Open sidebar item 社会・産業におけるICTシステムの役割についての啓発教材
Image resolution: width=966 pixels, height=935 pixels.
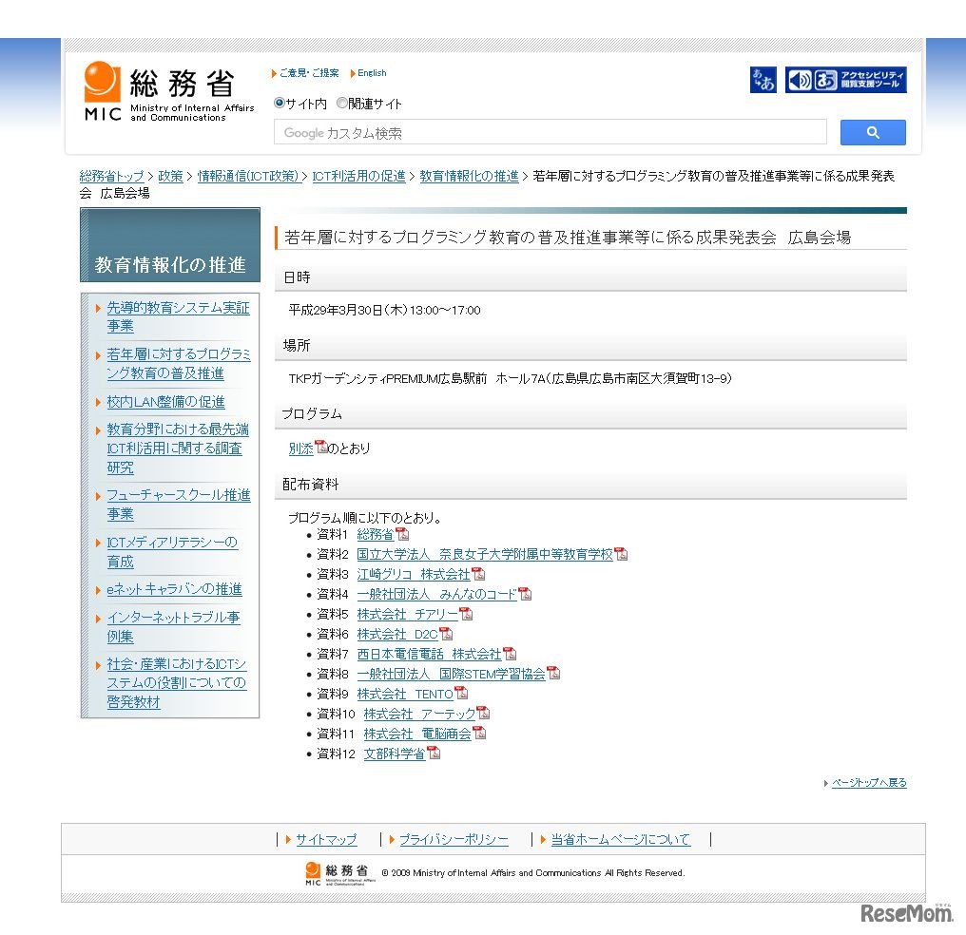(x=177, y=682)
